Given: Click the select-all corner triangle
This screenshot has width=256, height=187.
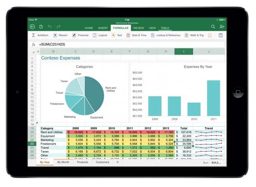Looking at the screenshot, I should point(33,52).
